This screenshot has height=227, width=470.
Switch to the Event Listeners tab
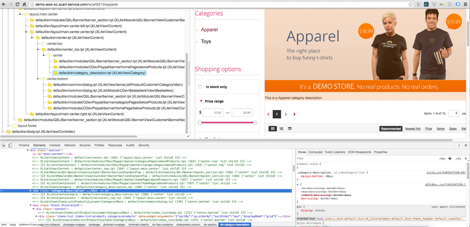(335, 152)
